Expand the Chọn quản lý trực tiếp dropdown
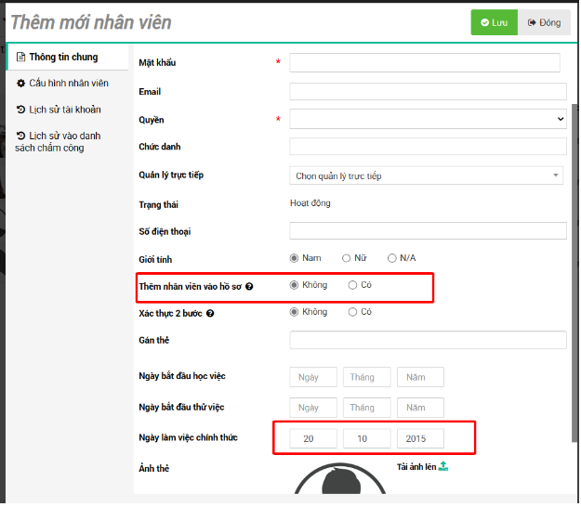This screenshot has width=581, height=507. [427, 175]
